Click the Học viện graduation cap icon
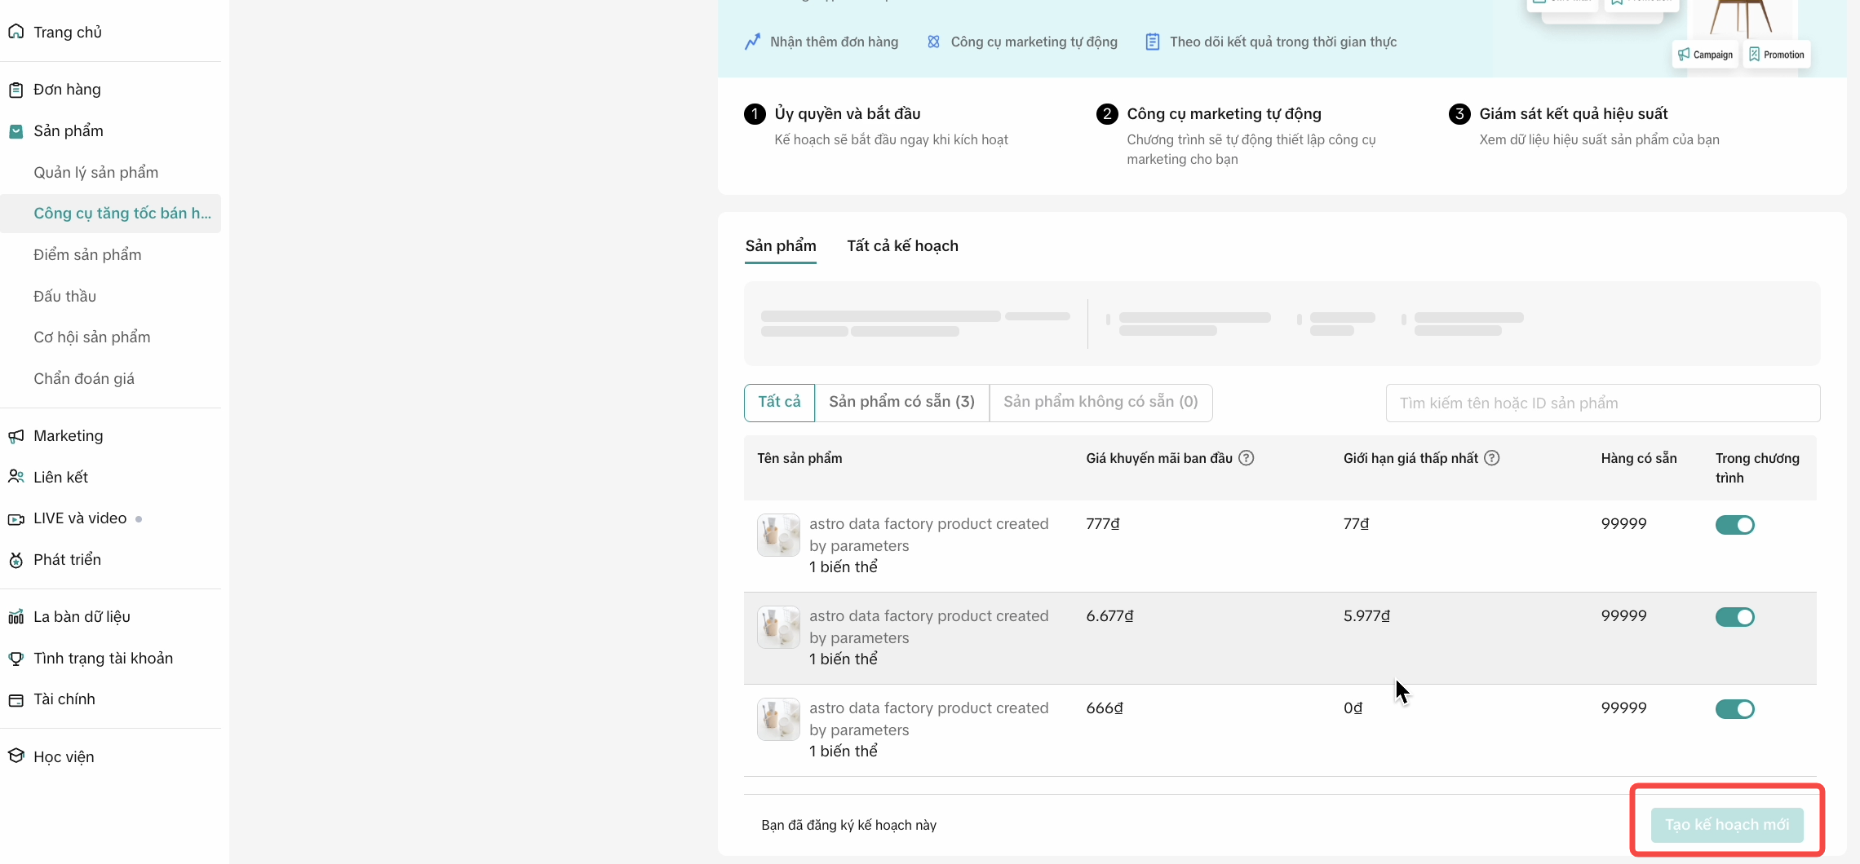The height and width of the screenshot is (864, 1860). pos(15,756)
